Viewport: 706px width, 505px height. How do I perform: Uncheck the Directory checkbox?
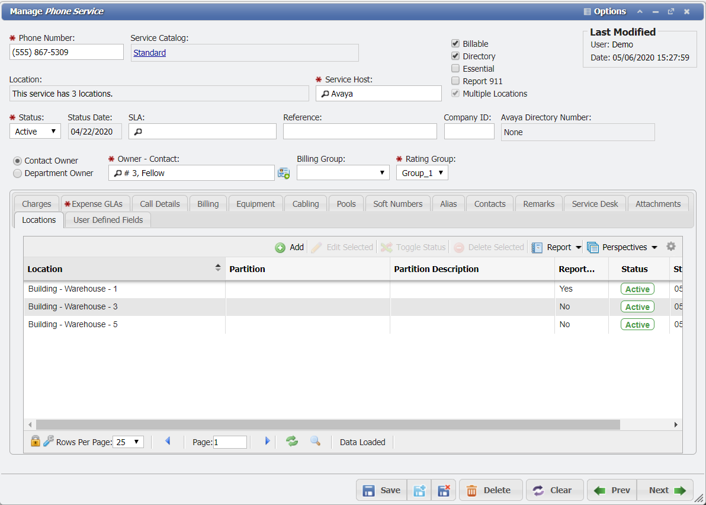pyautogui.click(x=455, y=56)
